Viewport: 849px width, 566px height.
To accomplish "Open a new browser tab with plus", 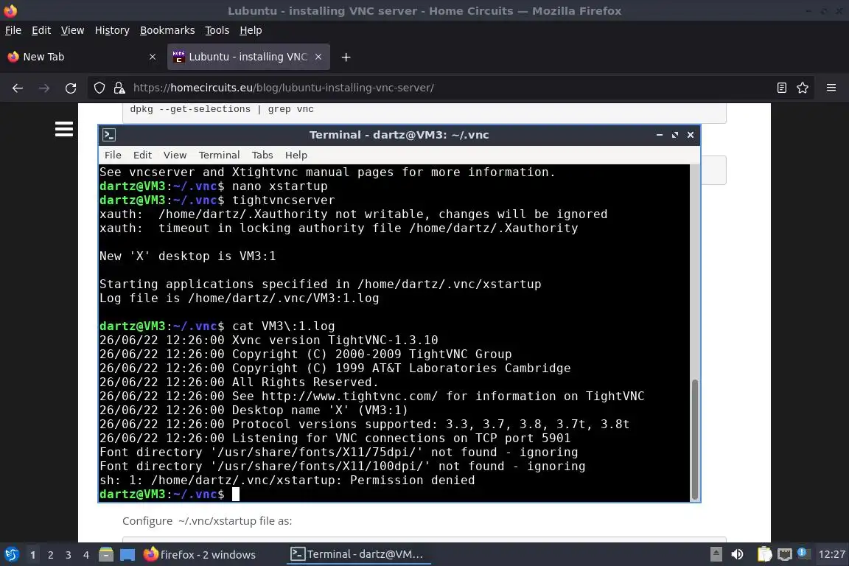I will tap(346, 57).
